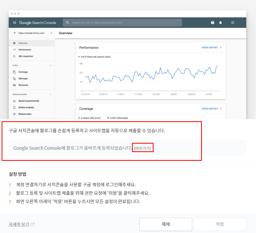
Task: Click the pages icon next to Coverage
Action: [14, 72]
